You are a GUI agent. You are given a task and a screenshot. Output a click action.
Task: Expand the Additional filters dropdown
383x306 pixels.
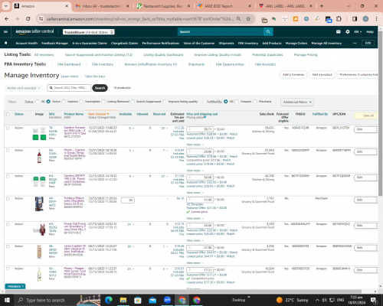point(297,102)
